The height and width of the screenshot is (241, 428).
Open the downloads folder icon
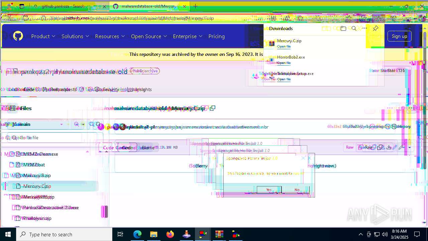(343, 28)
